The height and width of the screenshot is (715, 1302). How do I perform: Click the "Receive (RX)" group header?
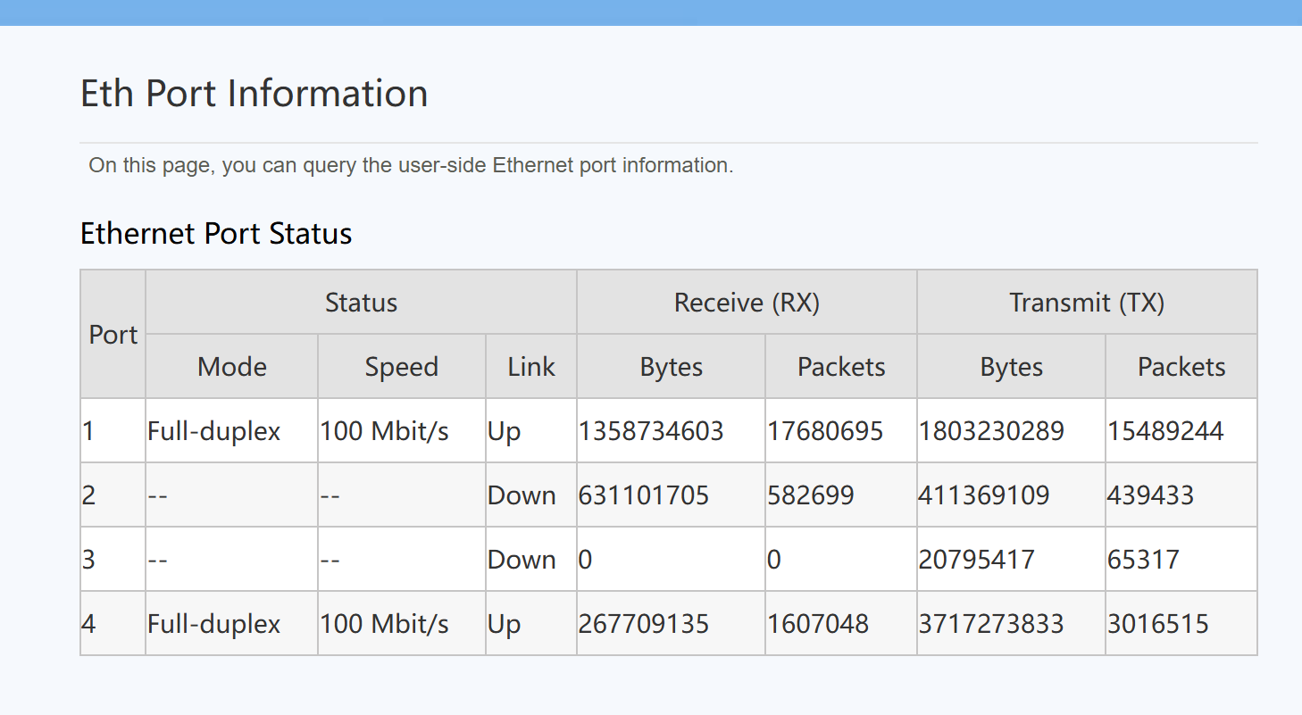(747, 303)
